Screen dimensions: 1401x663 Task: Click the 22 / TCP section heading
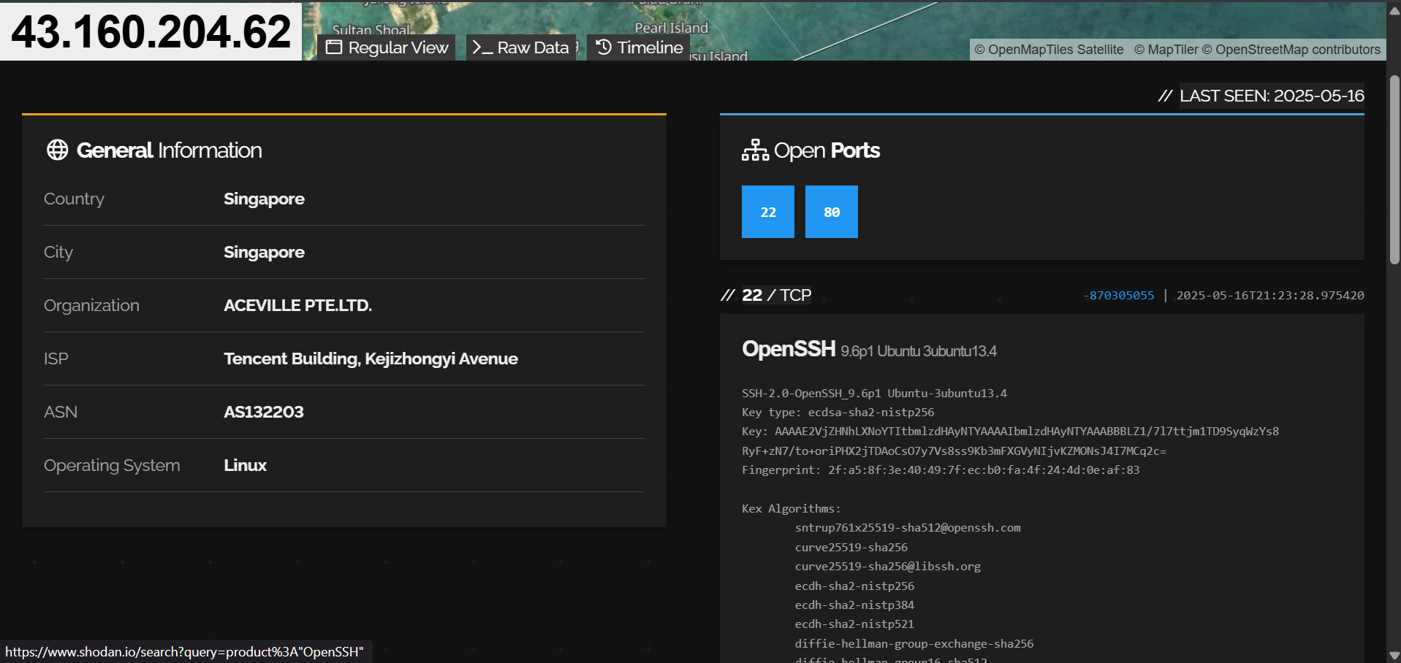(x=776, y=295)
